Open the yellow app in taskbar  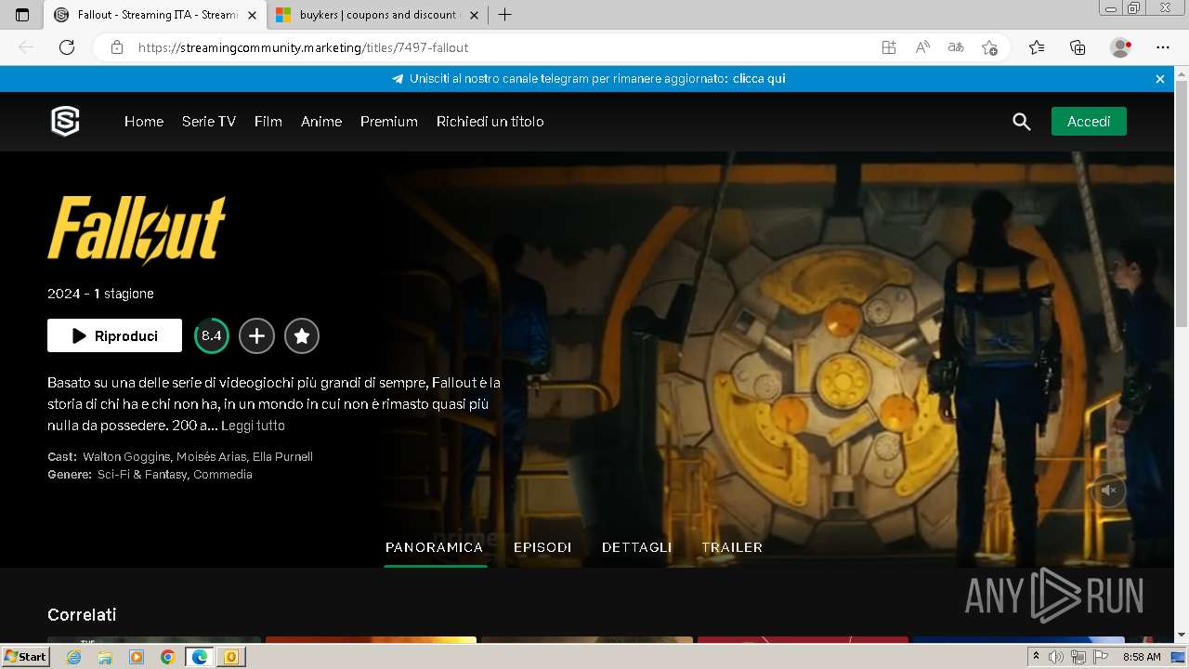pyautogui.click(x=231, y=657)
